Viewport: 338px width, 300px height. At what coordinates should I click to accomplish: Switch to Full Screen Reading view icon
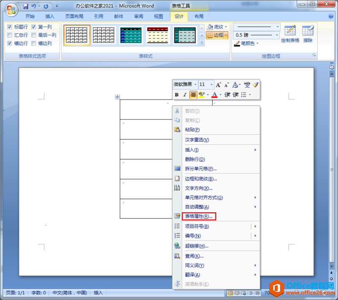pos(237,293)
